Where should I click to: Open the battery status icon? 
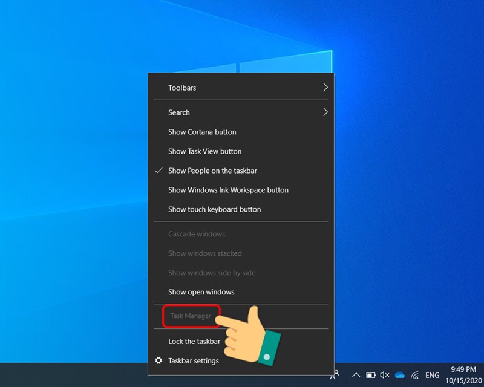370,375
